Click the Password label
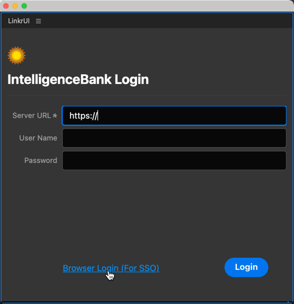 [x=41, y=161]
